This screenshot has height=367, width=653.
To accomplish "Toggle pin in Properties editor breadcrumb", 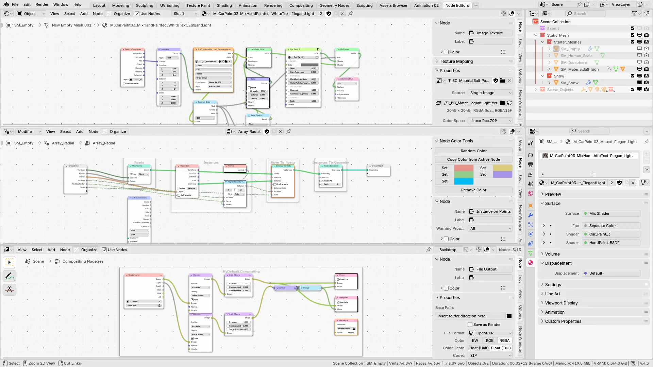I will click(647, 142).
